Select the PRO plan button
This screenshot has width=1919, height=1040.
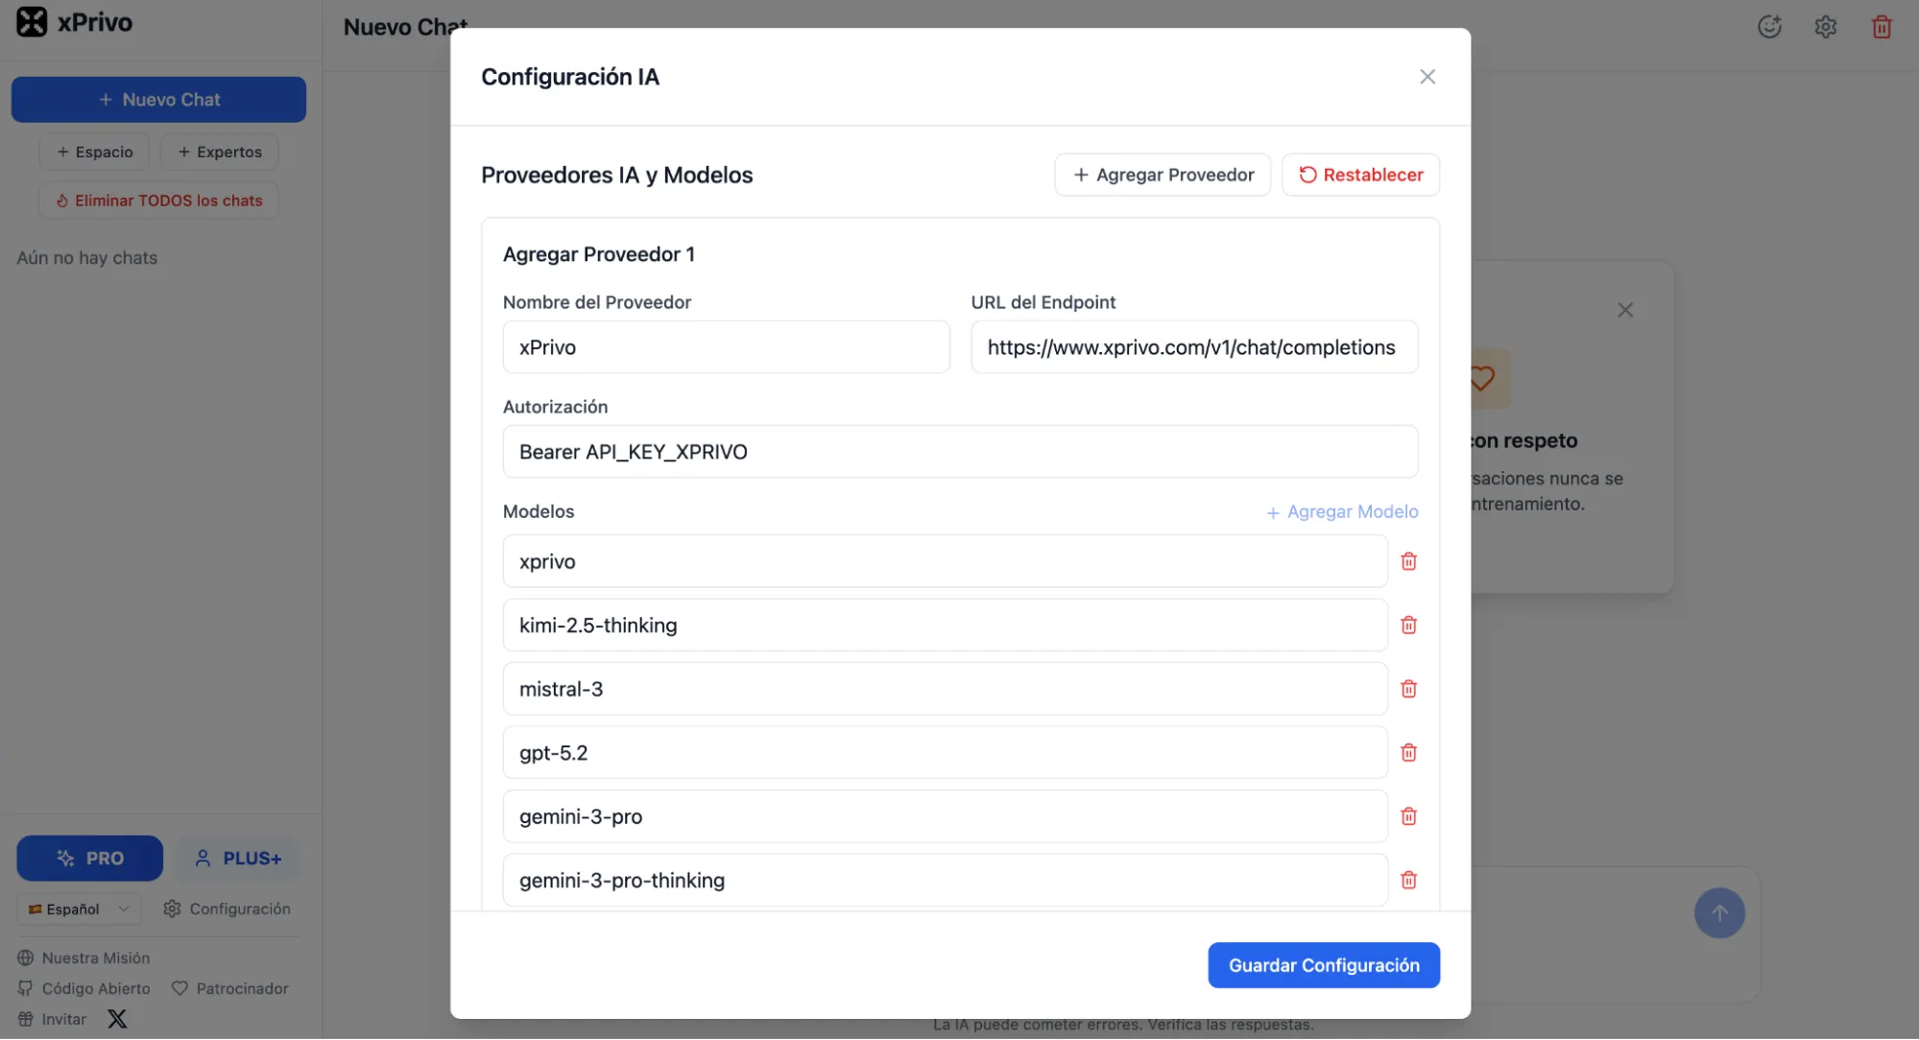click(89, 858)
